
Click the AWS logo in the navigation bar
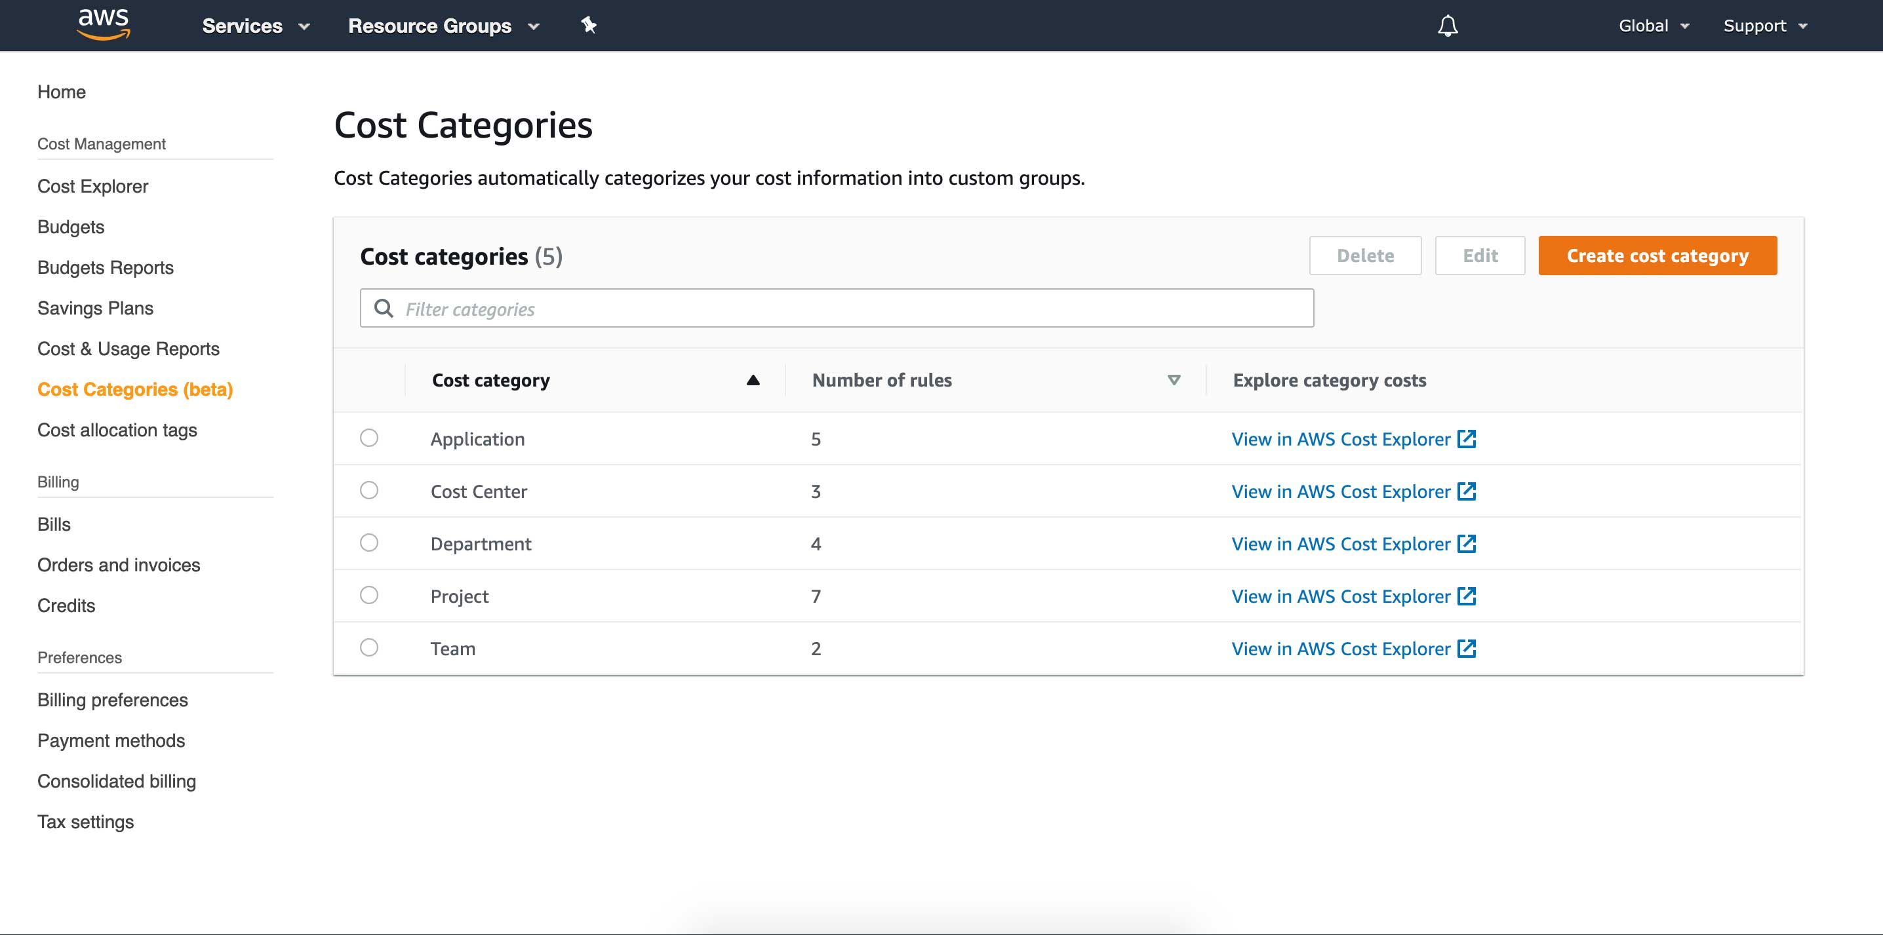[x=103, y=24]
